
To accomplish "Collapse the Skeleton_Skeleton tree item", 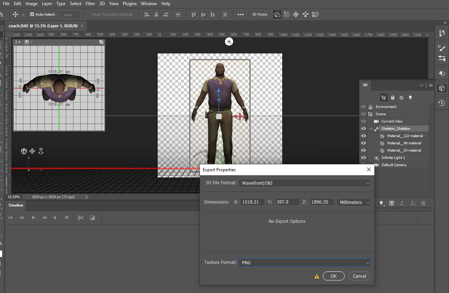I will [x=371, y=129].
